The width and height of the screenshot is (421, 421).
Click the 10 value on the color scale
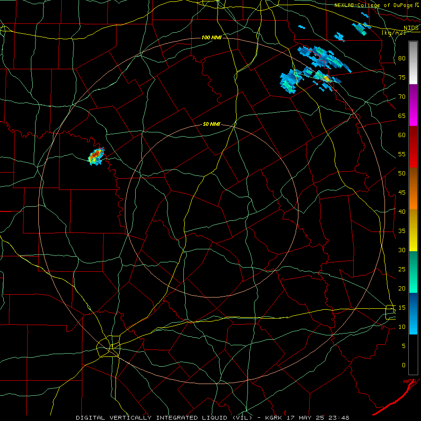(402, 327)
